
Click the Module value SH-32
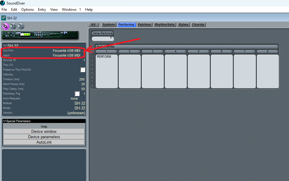coord(80,103)
